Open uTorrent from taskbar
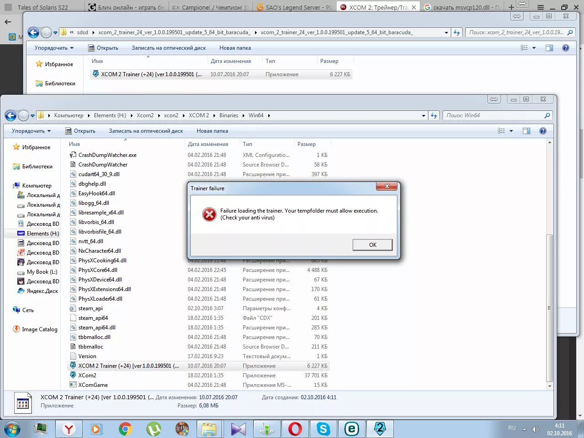Image resolution: width=584 pixels, height=438 pixels. pos(153,429)
